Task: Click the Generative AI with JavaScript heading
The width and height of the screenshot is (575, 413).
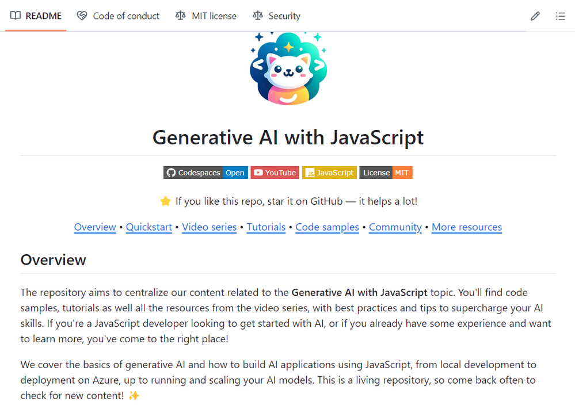Action: click(x=288, y=138)
